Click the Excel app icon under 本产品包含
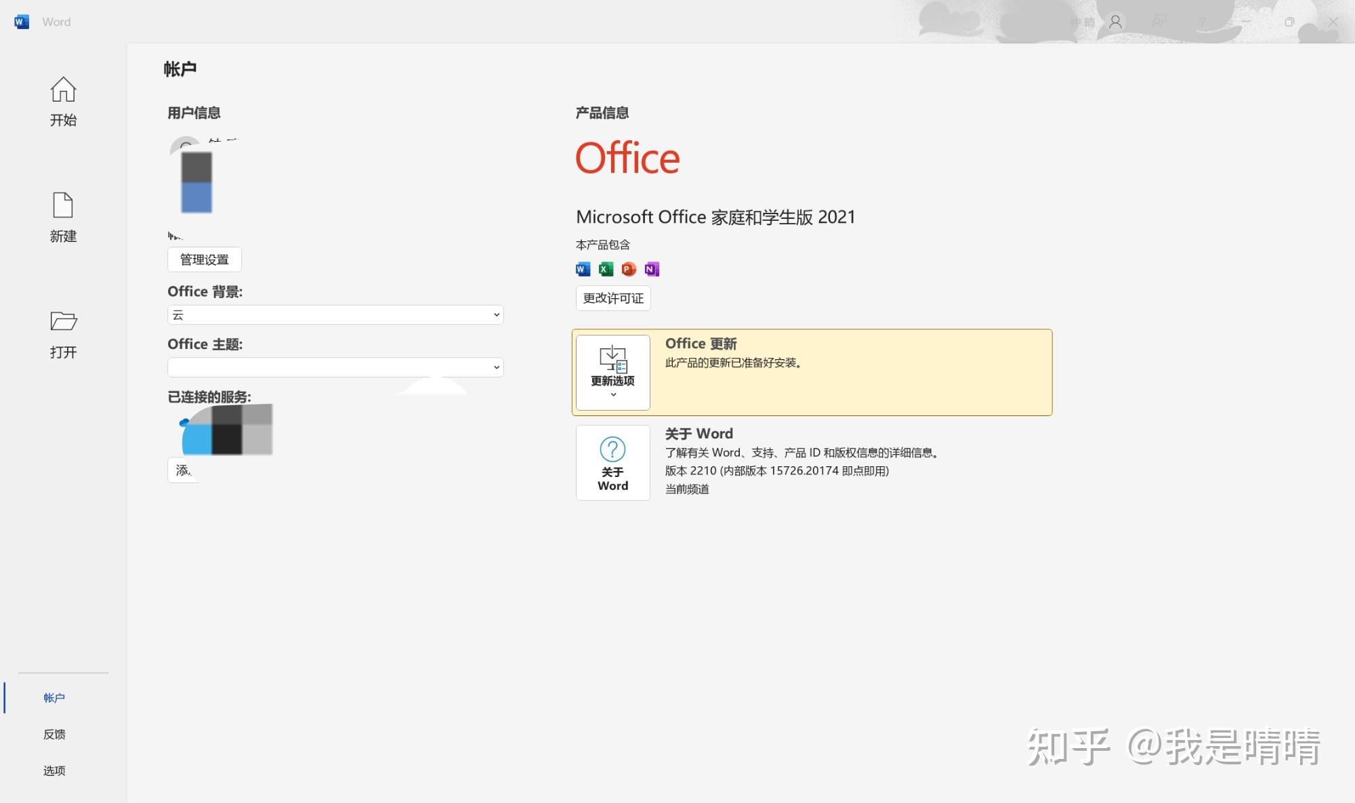The width and height of the screenshot is (1355, 803). [x=606, y=270]
